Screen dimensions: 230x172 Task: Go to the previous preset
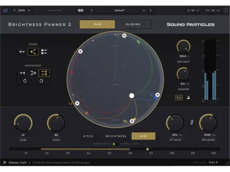(92, 10)
